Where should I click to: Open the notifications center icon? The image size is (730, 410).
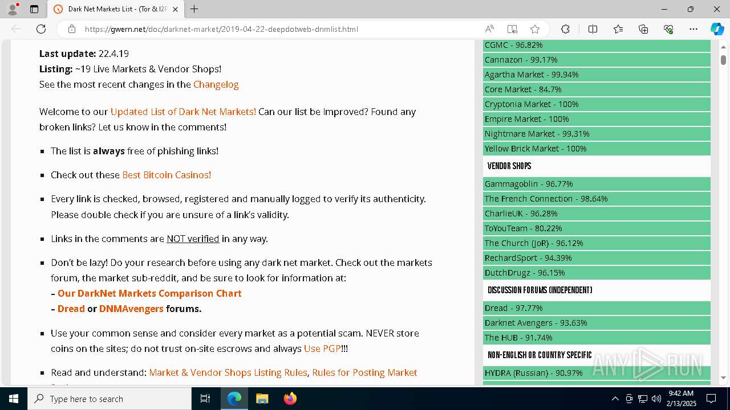coord(712,399)
